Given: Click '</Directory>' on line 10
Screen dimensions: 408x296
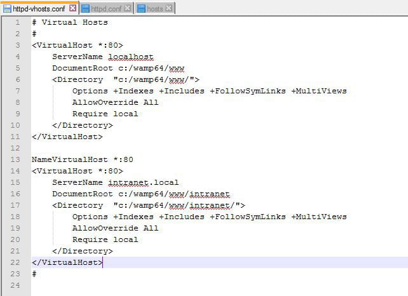Looking at the screenshot, I should click(83, 125).
